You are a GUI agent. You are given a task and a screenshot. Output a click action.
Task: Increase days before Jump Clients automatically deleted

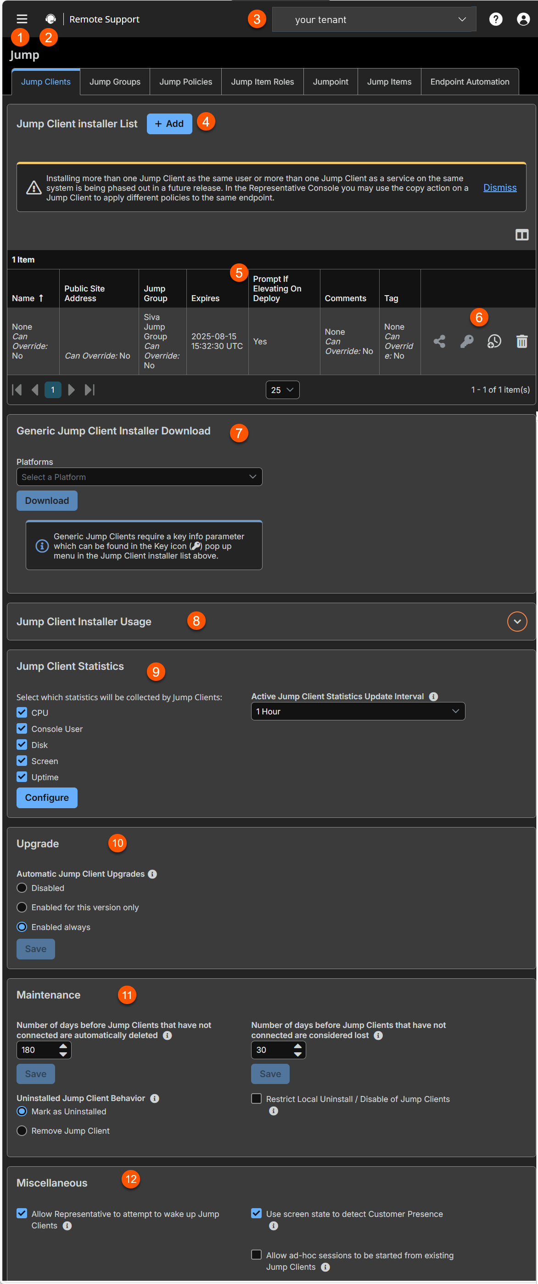pyautogui.click(x=63, y=1046)
